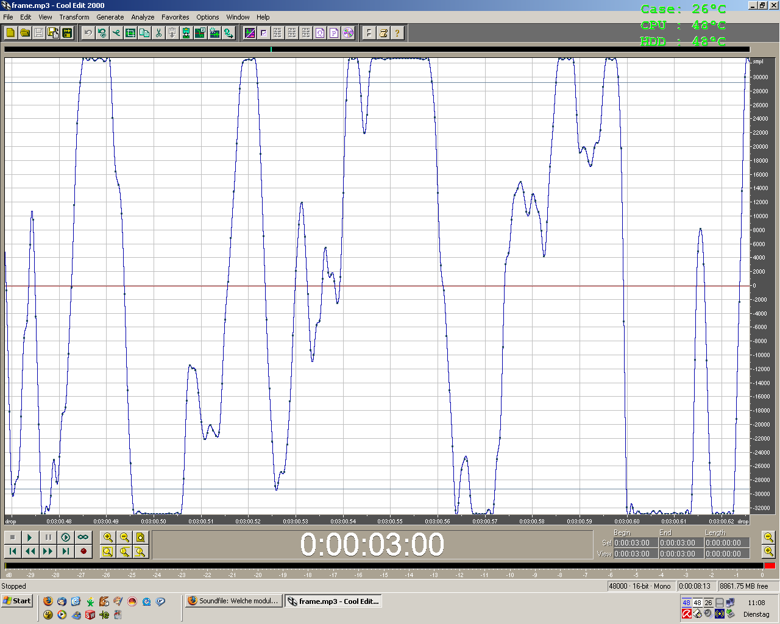Switch to 'Soundfile: Welche modul...' taskbar window
The image size is (780, 624).
coord(234,601)
